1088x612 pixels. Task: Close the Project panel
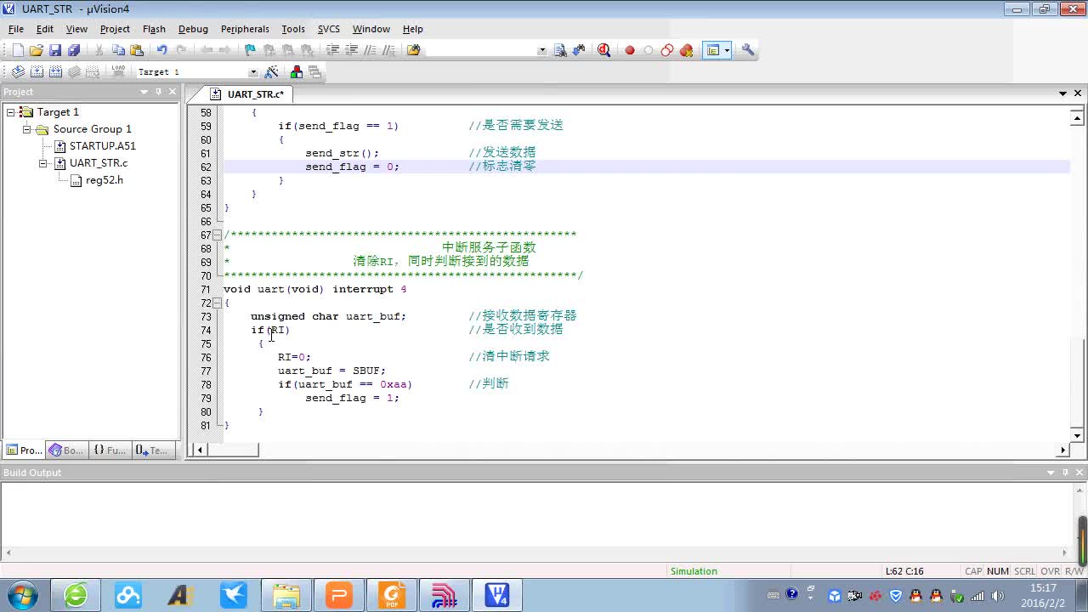[173, 92]
